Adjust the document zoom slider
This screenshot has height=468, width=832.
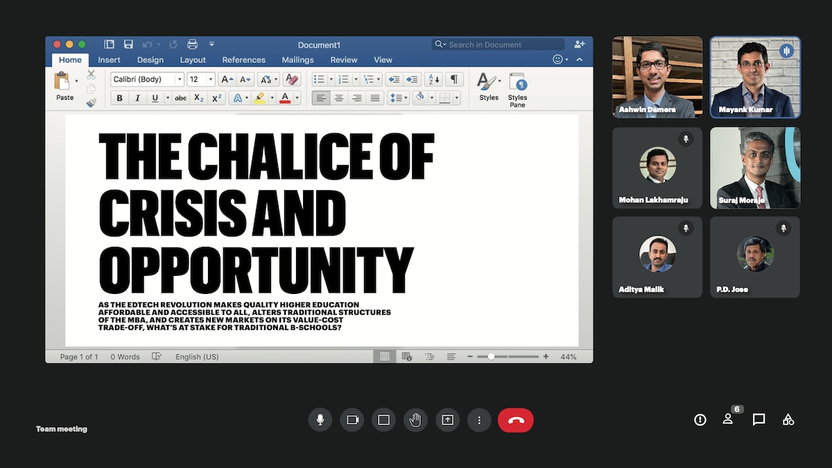point(492,356)
